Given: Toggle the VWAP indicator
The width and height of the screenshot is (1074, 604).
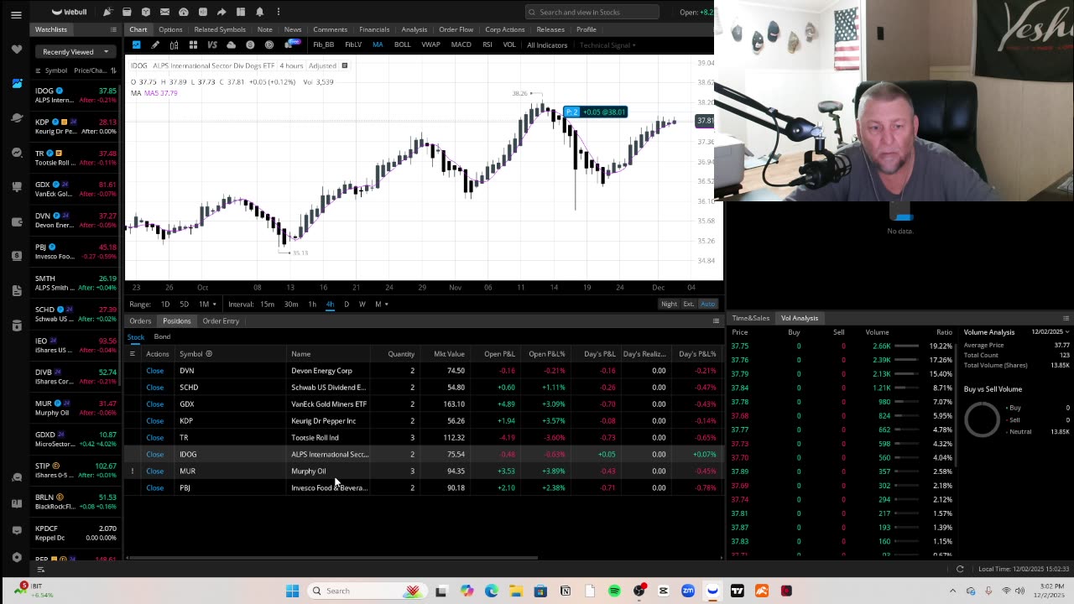Looking at the screenshot, I should (430, 44).
